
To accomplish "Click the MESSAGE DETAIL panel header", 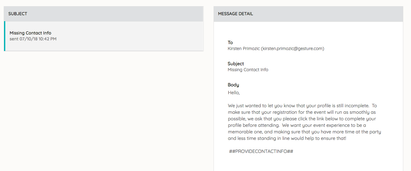I will [x=235, y=14].
